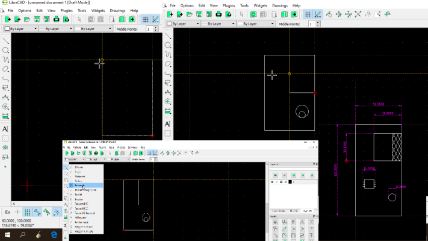Click Remove layer button in small window

(303, 175)
